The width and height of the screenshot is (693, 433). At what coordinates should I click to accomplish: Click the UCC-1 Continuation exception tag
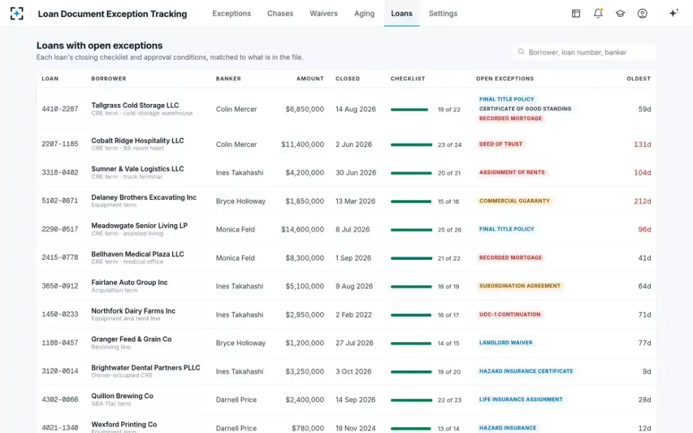click(510, 315)
